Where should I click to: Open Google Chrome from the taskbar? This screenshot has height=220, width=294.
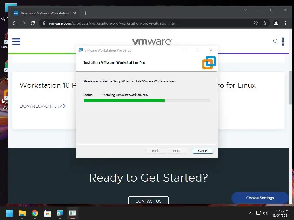tap(35, 213)
